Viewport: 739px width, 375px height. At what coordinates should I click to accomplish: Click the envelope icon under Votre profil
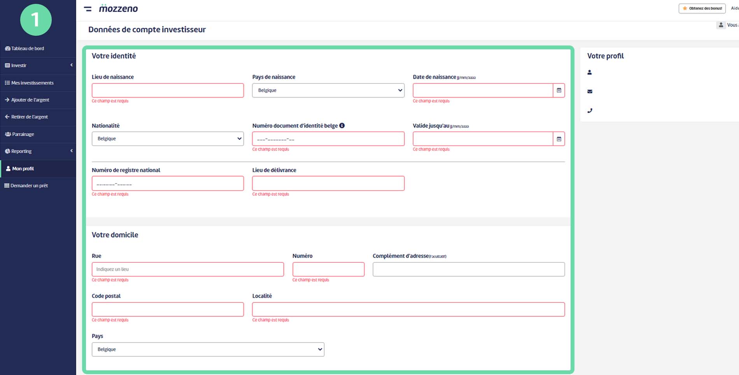coord(590,91)
